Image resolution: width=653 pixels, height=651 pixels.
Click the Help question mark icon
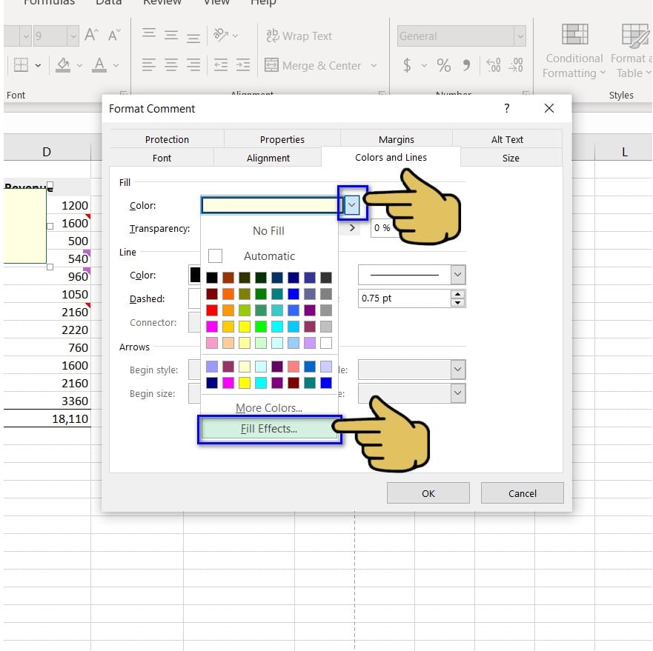click(506, 108)
